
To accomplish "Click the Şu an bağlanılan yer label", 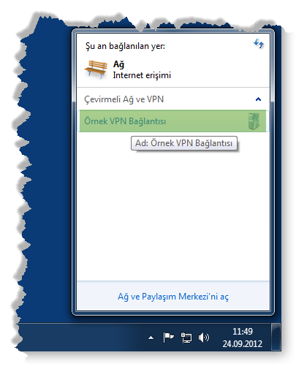I will 125,46.
